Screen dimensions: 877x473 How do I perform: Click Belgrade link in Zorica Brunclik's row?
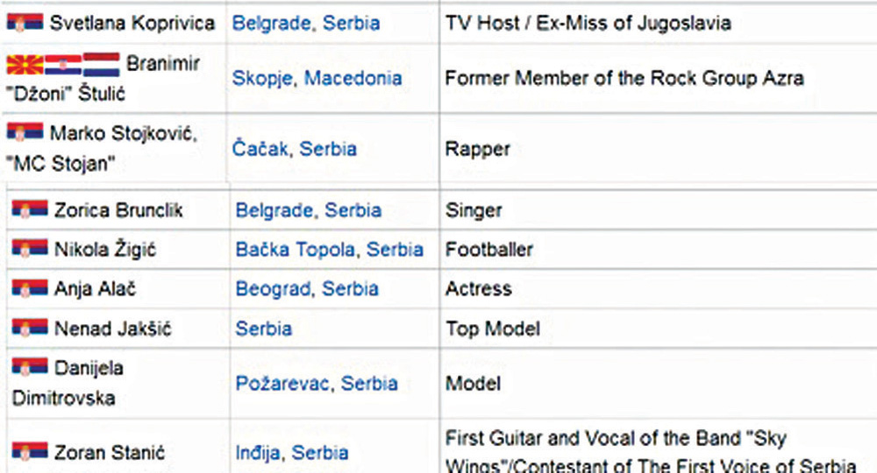point(274,211)
